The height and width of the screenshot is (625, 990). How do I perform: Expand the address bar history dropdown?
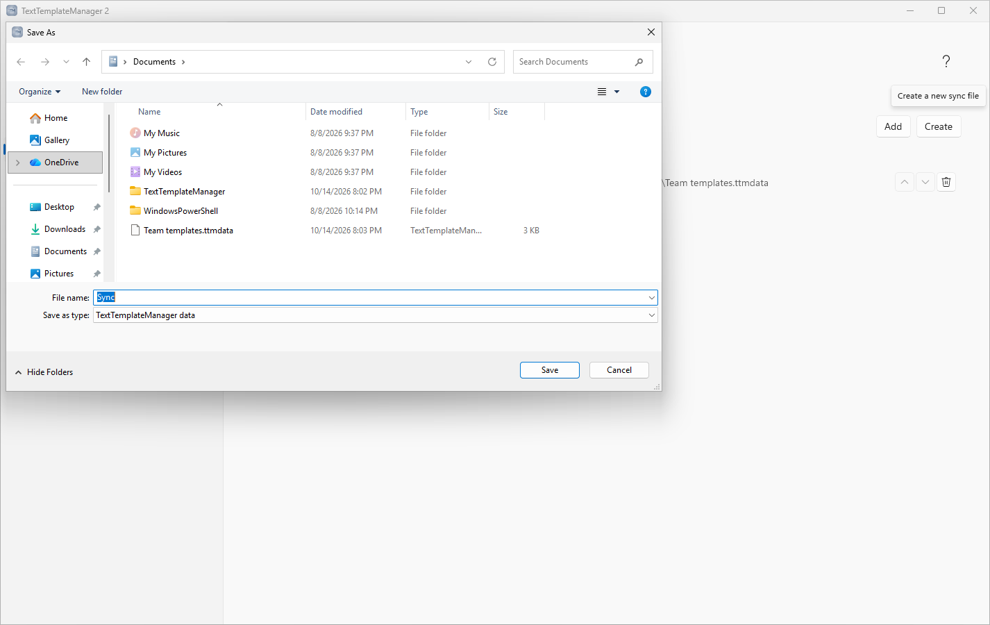tap(469, 62)
